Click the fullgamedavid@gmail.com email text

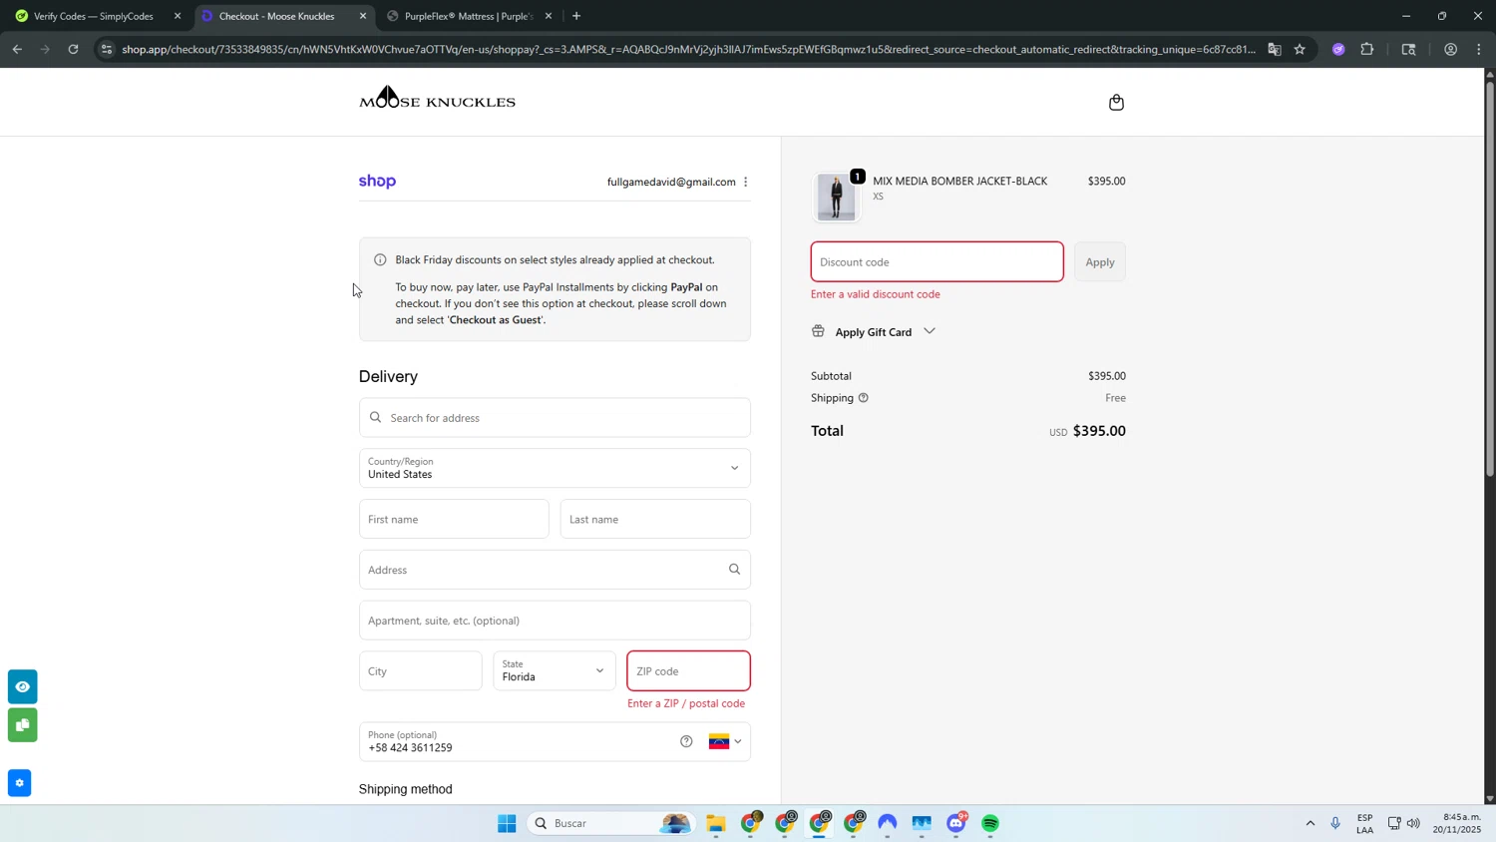point(671,182)
